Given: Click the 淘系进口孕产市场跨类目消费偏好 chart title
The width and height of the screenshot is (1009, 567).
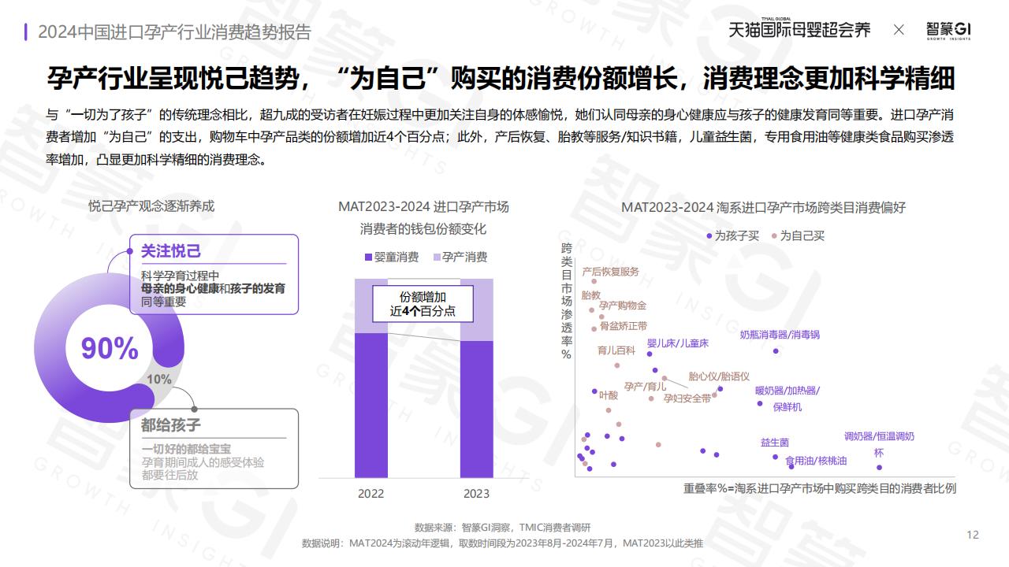Looking at the screenshot, I should (763, 208).
